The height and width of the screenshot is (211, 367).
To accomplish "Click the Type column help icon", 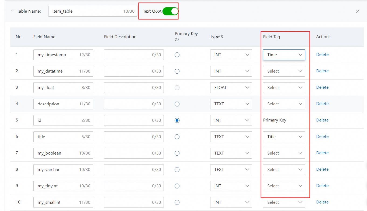I will click(221, 37).
